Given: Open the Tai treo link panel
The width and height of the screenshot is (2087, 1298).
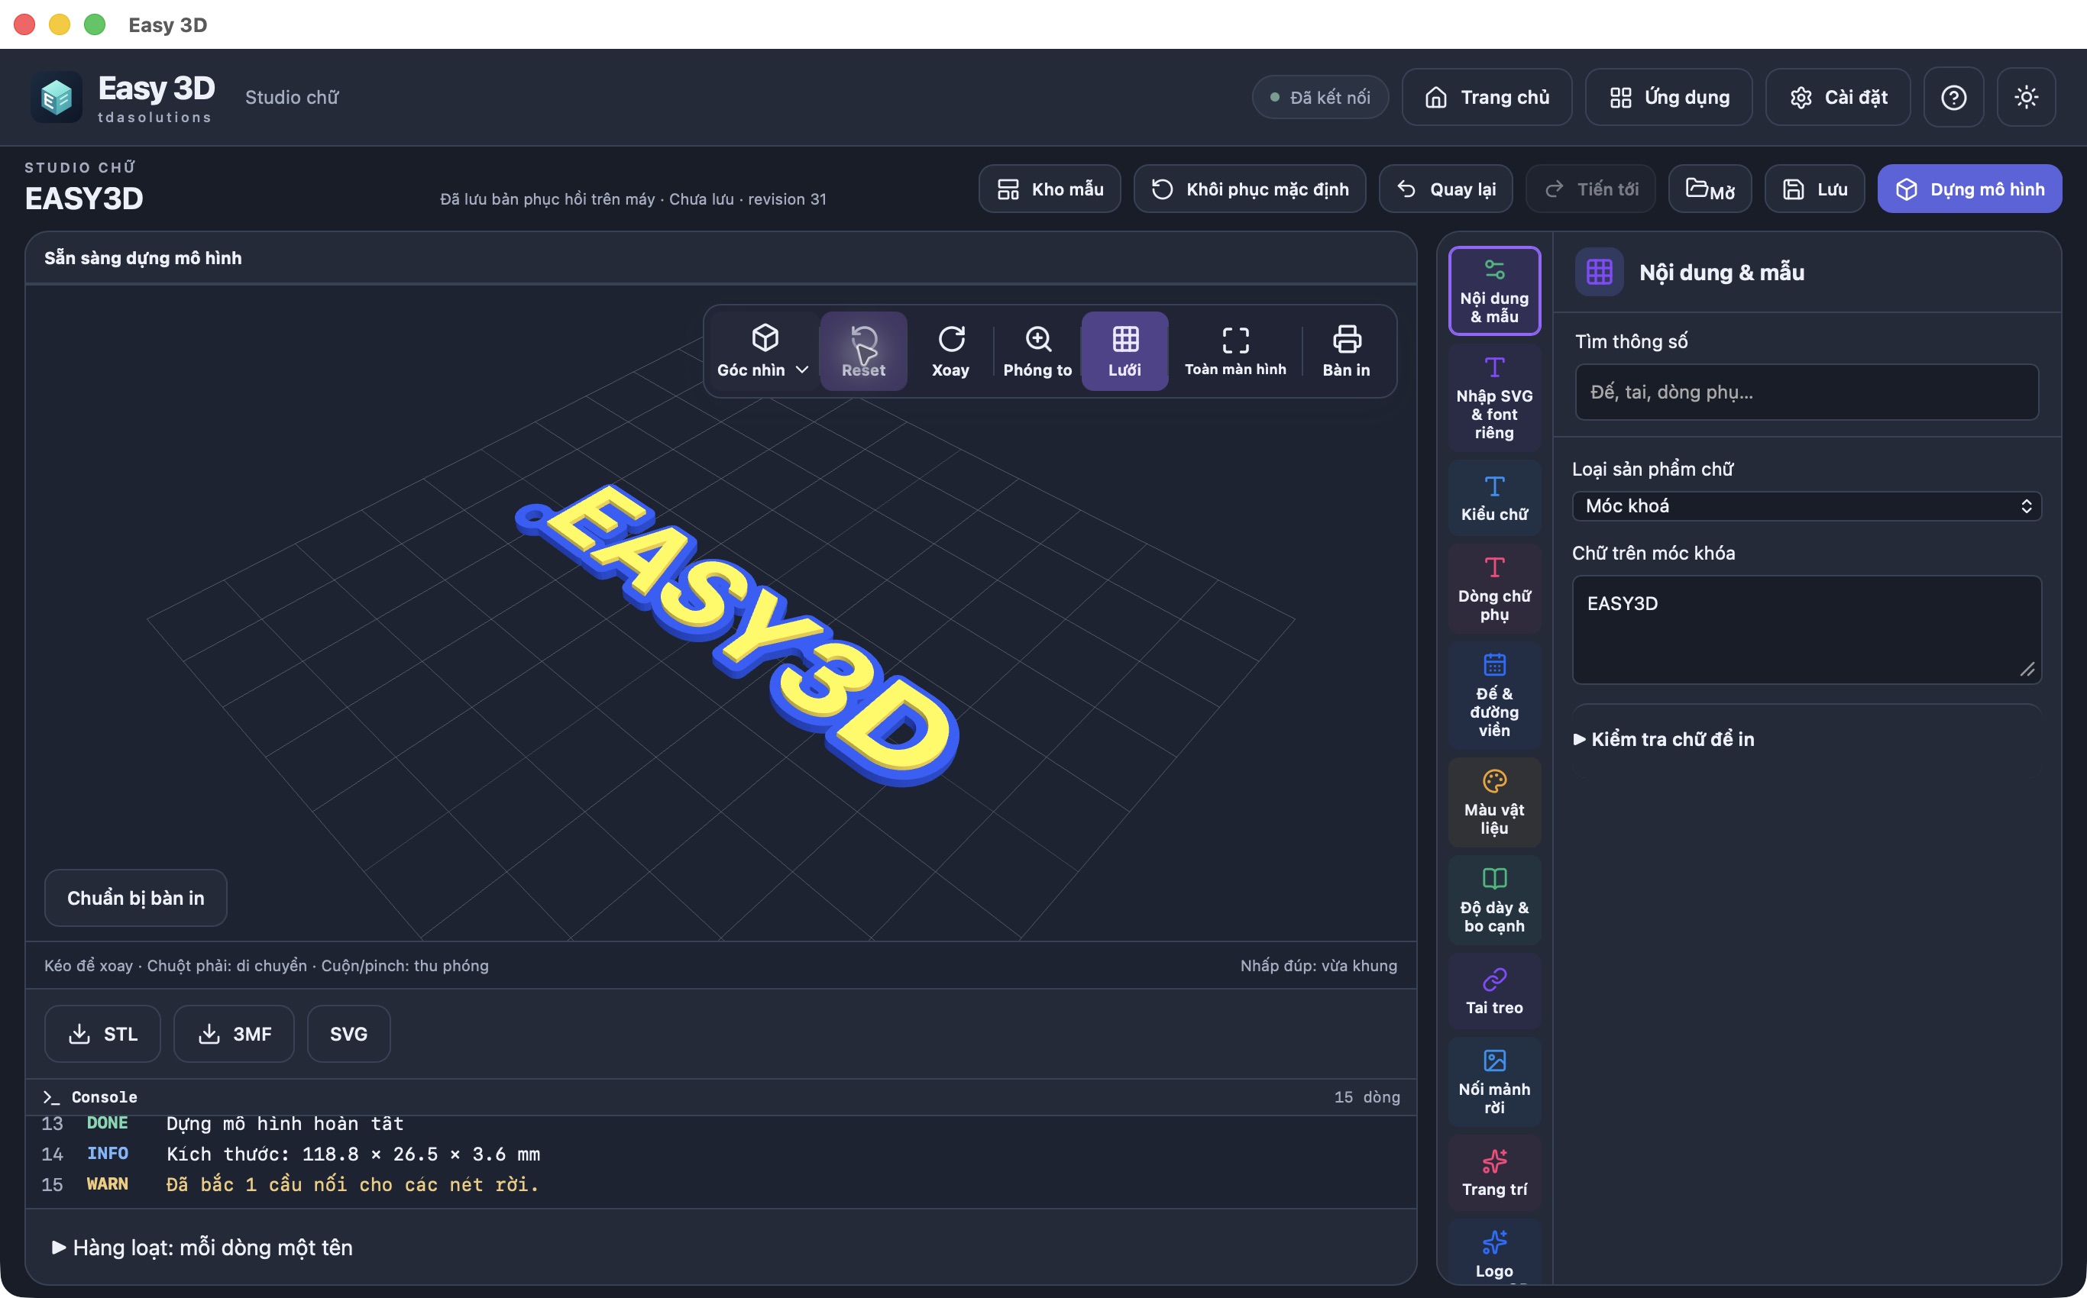Looking at the screenshot, I should pyautogui.click(x=1494, y=992).
